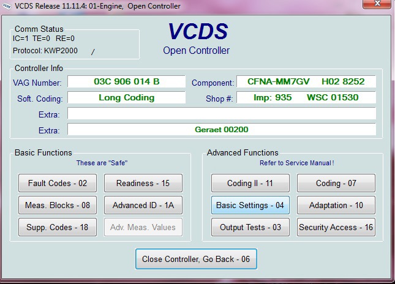Launch Basic Settings - 04

click(250, 205)
